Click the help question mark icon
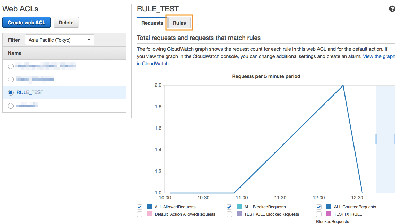Image resolution: width=402 pixels, height=224 pixels. pyautogui.click(x=392, y=9)
